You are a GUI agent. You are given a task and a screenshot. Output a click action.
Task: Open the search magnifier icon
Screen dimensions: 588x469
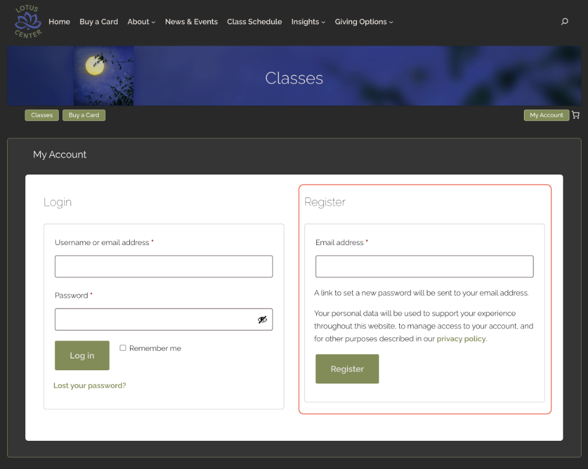[564, 22]
